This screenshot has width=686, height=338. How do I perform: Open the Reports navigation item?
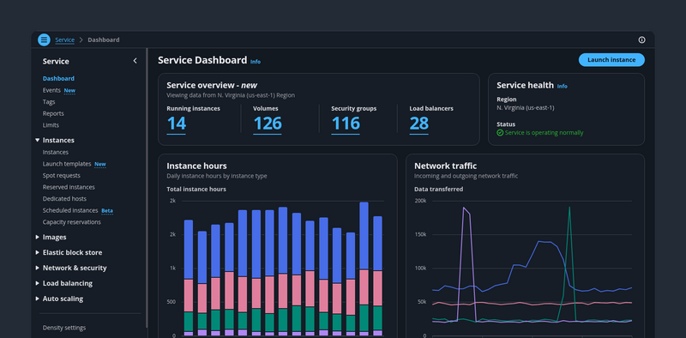pyautogui.click(x=53, y=113)
